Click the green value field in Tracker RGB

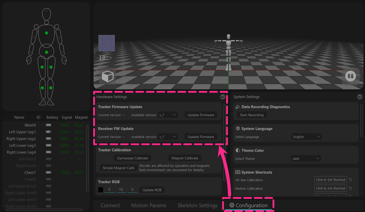121,190
